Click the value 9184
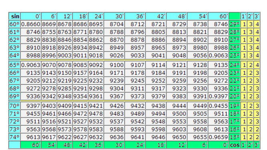 (x=156, y=73)
